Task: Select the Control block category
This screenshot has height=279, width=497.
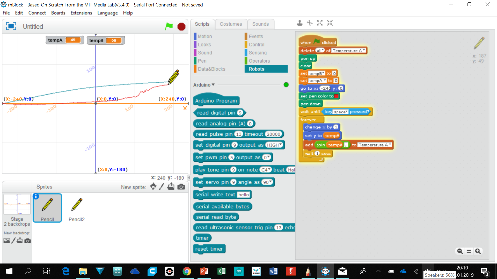Action: (257, 45)
